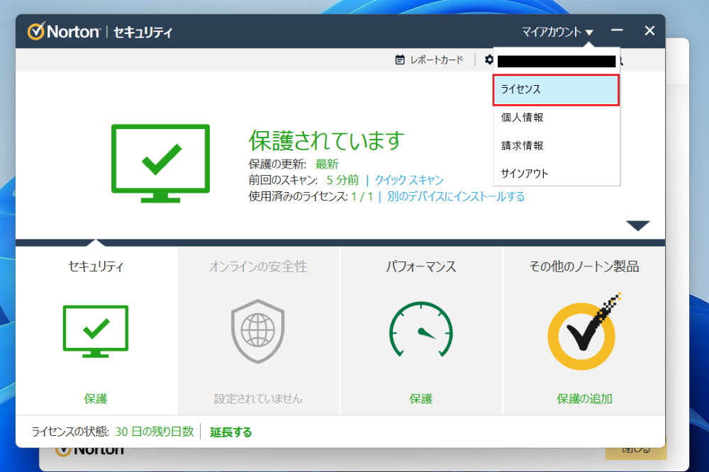Click the settings gear icon
The width and height of the screenshot is (709, 472).
click(x=489, y=60)
